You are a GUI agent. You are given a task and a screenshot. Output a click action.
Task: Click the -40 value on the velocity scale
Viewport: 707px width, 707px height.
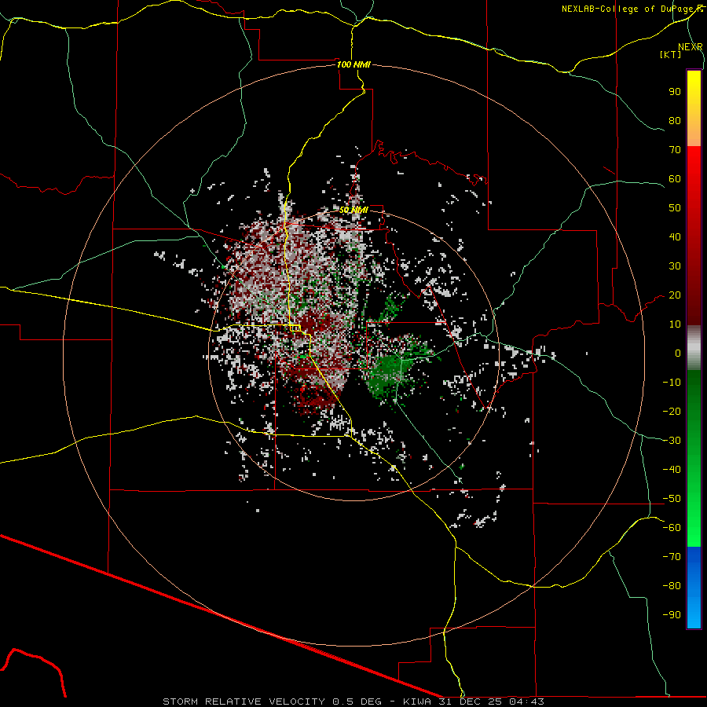click(x=672, y=470)
